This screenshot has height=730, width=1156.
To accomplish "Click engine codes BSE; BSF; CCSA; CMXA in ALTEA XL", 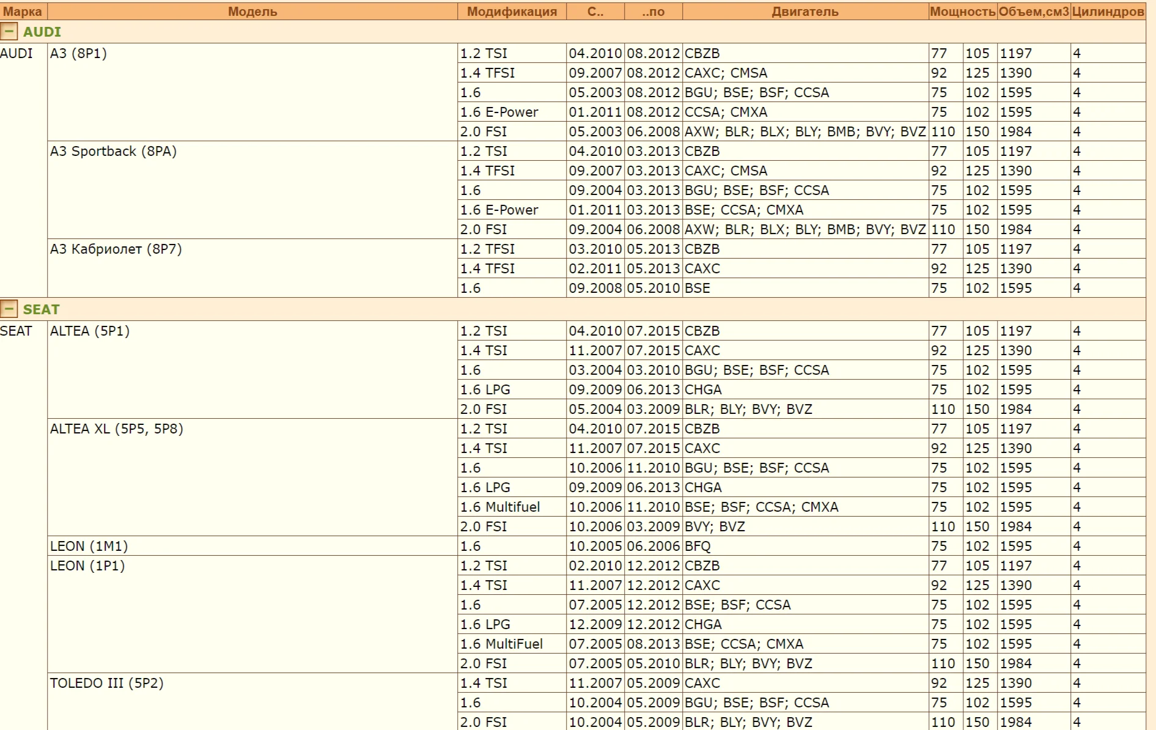I will pyautogui.click(x=805, y=507).
